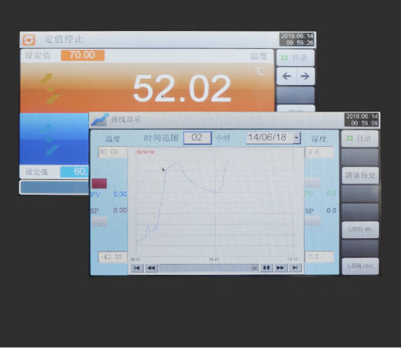The image size is (401, 348).
Task: Click the temperature upper limit 80.00 field
Action: (x=112, y=152)
